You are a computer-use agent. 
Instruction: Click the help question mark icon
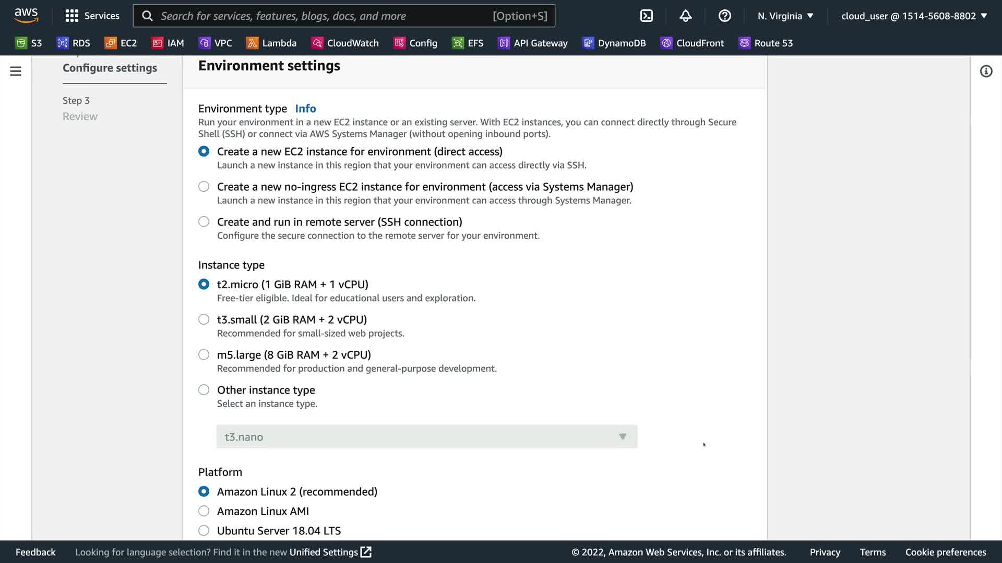coord(724,16)
